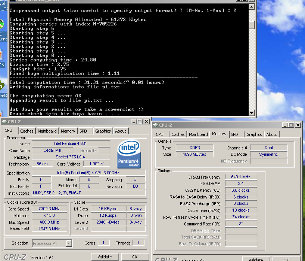The width and height of the screenshot is (305, 261).
Task: Click the Core Speed value 7302.3 MHz
Action: click(x=49, y=209)
